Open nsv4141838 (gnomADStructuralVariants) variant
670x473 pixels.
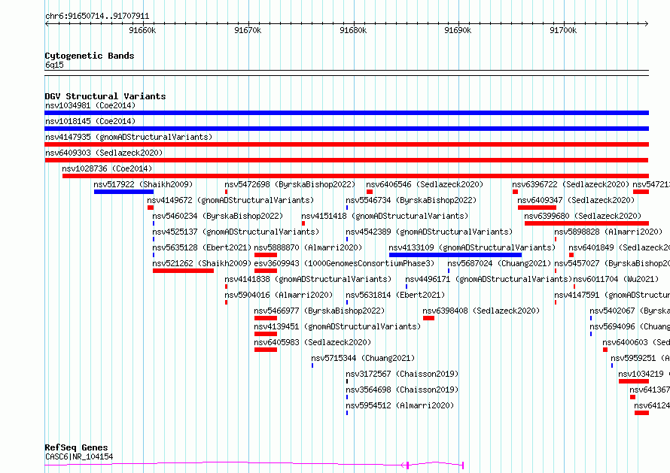click(308, 279)
